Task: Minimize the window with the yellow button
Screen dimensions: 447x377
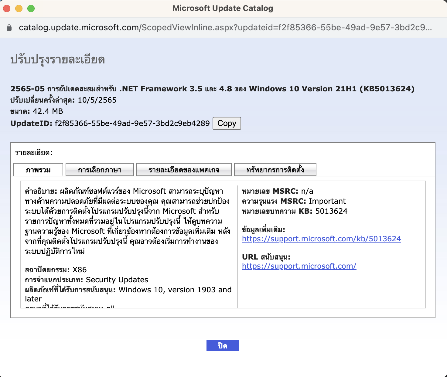Action: click(19, 8)
